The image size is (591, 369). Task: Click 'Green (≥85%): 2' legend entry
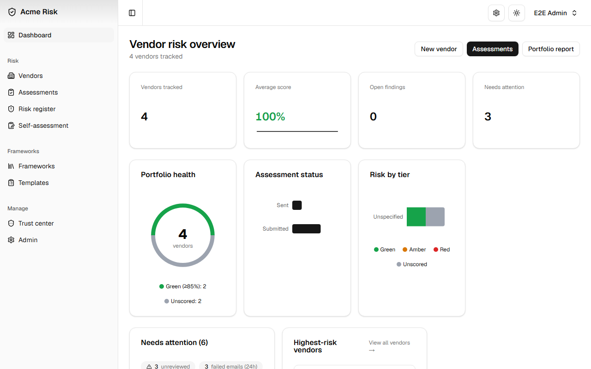pos(183,286)
